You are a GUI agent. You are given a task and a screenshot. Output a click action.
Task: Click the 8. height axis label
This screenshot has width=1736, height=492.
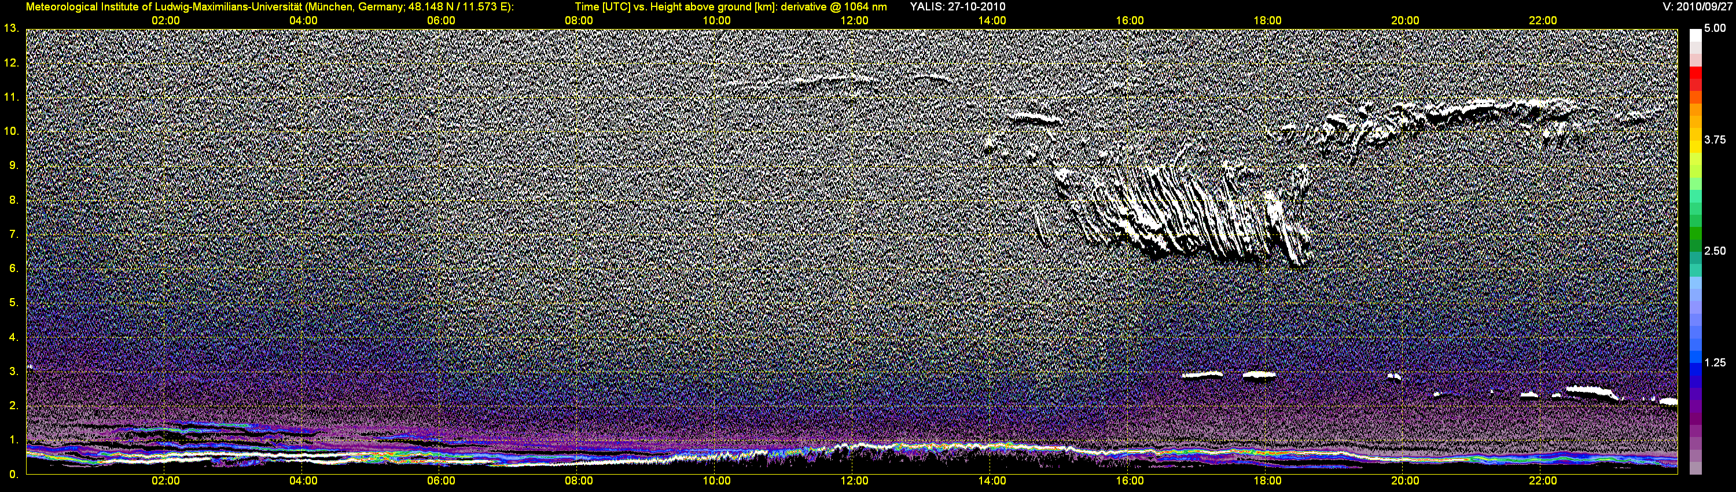pos(13,200)
